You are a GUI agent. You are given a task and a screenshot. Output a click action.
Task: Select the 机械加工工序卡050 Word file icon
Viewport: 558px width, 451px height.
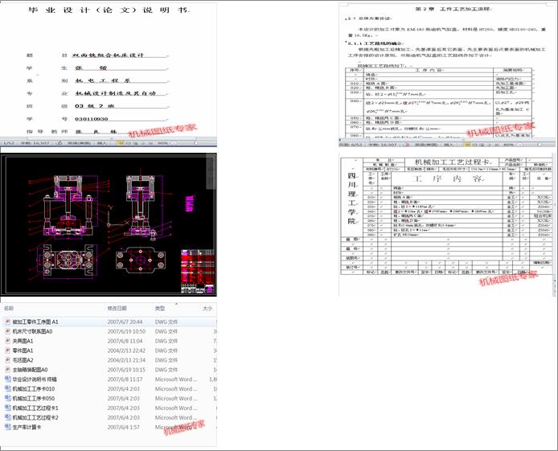[6, 399]
